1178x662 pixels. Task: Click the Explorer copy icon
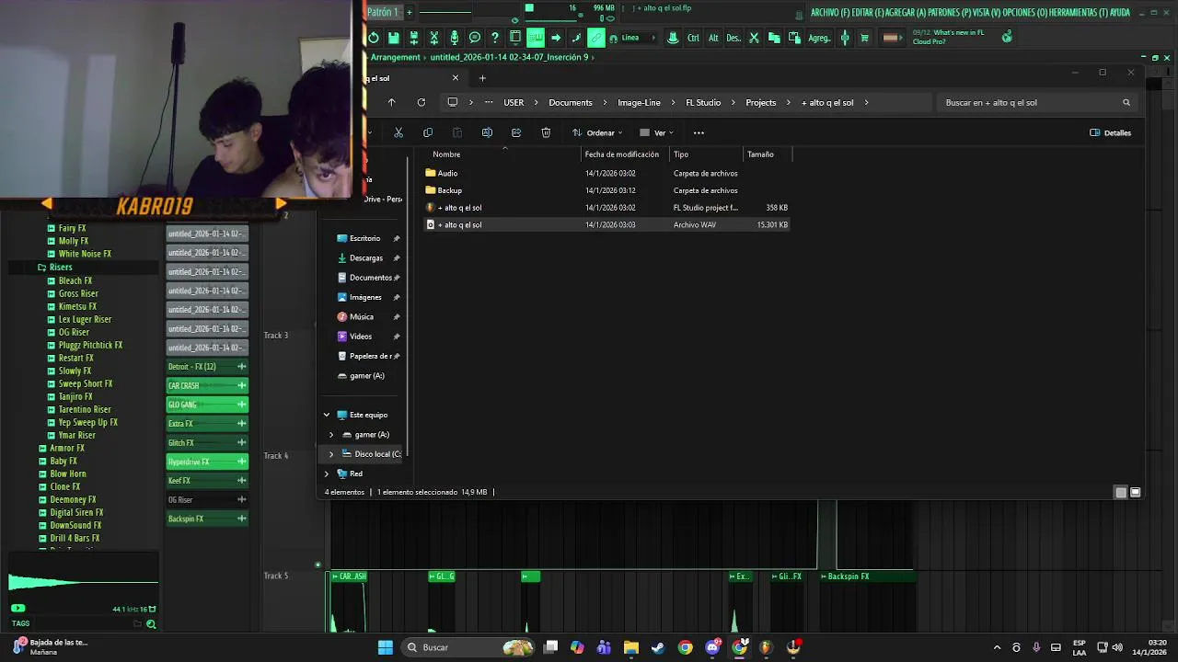click(x=428, y=132)
